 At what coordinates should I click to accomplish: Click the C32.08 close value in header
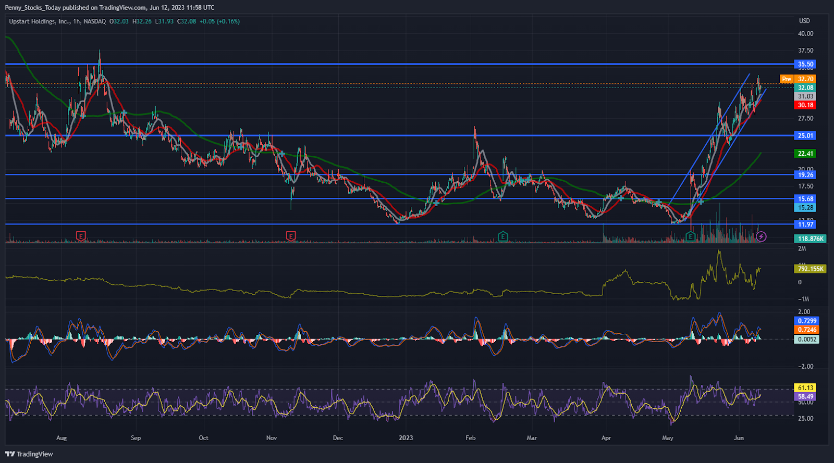coord(187,21)
